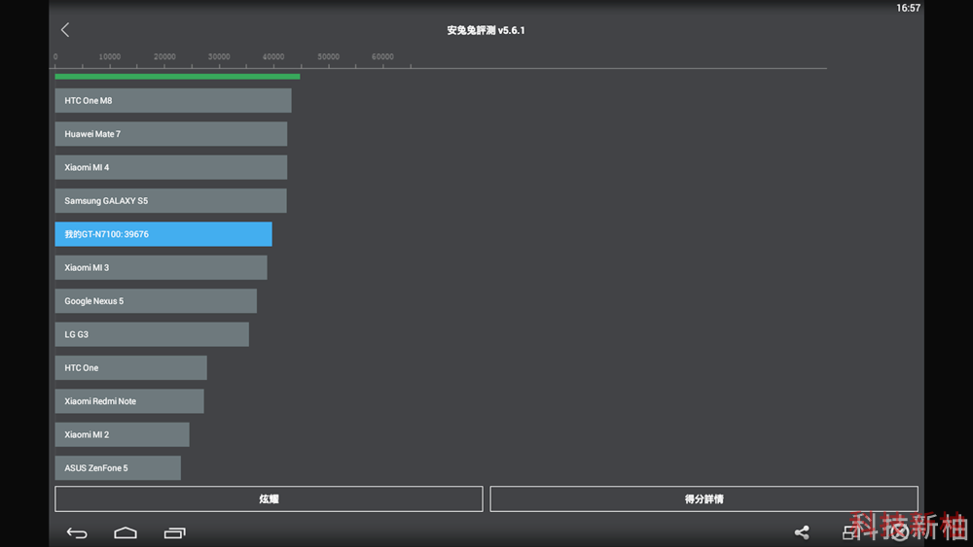The image size is (973, 547).
Task: Tap the Android back navigation icon
Action: pyautogui.click(x=77, y=532)
